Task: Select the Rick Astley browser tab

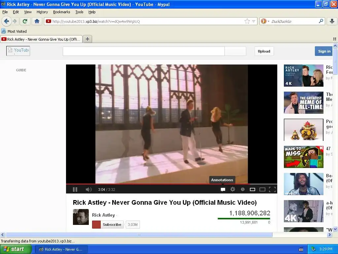Action: tap(41, 39)
